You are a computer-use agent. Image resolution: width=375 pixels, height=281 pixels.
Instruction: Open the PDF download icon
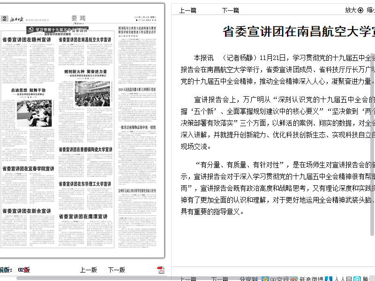tap(161, 270)
